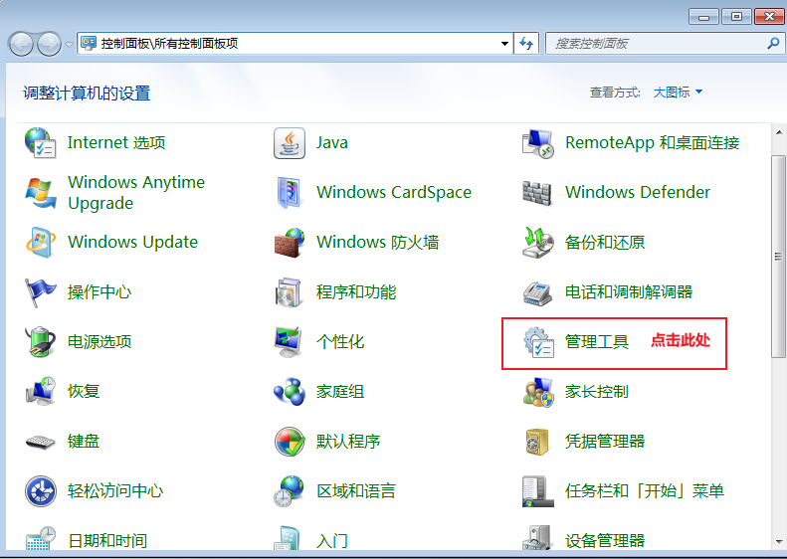
Task: Click the Back navigation button
Action: point(21,44)
